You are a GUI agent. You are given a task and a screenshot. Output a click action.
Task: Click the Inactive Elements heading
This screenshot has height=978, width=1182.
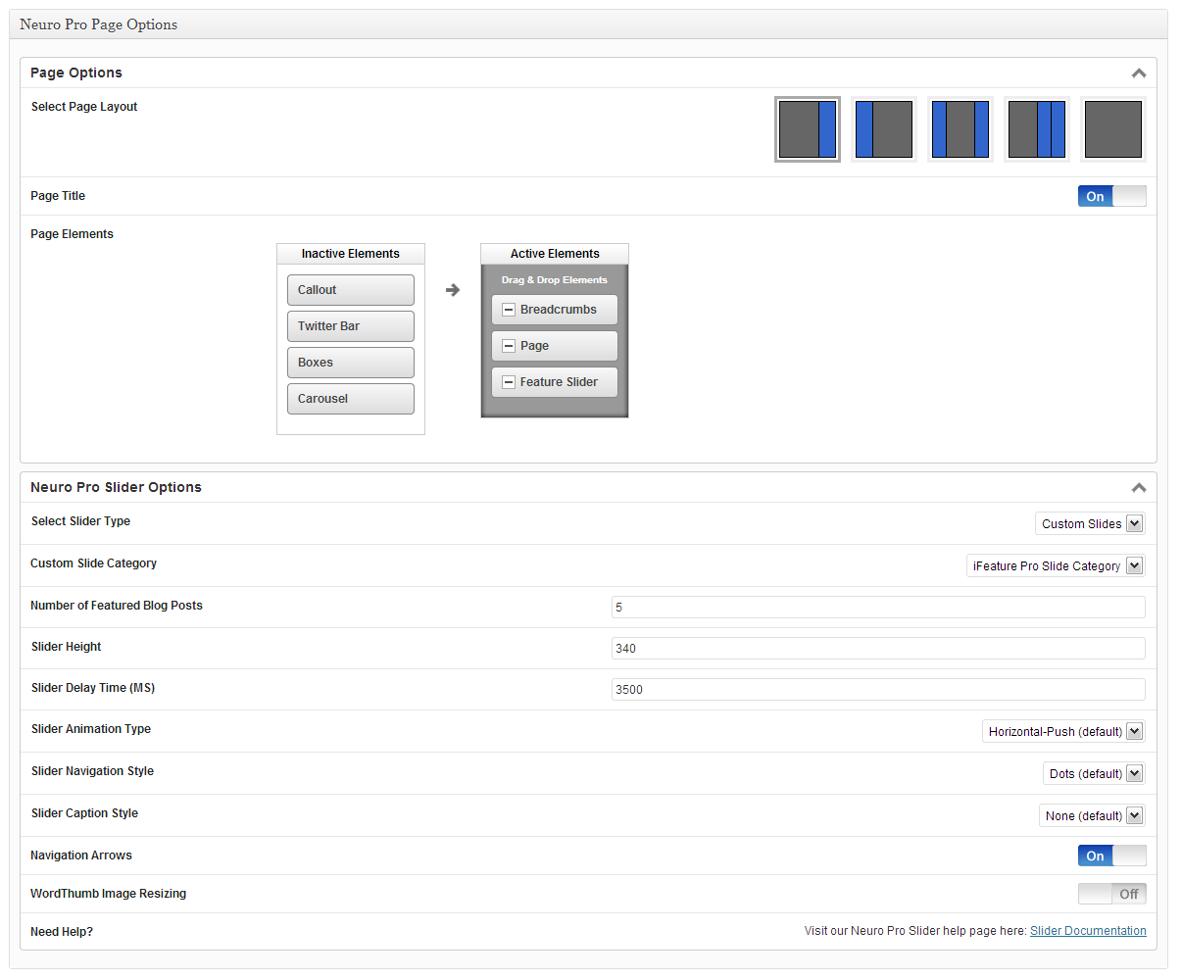(351, 254)
